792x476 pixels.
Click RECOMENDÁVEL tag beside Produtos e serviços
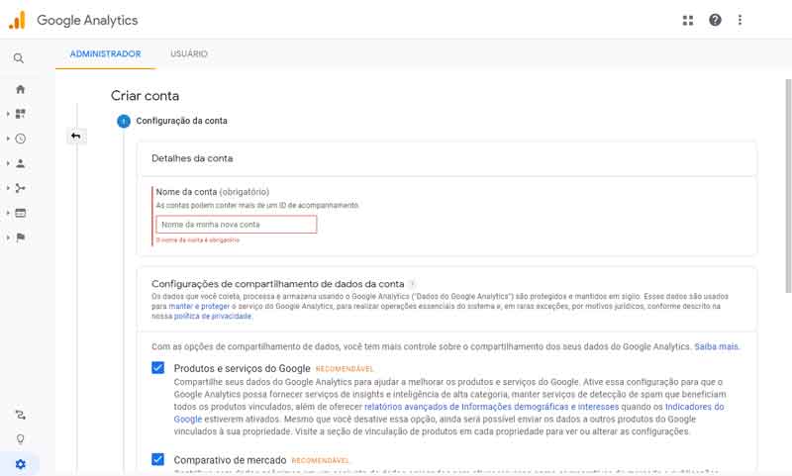pyautogui.click(x=345, y=369)
